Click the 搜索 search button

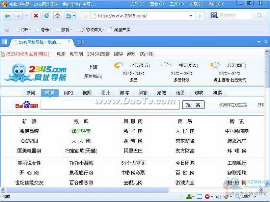[193, 105]
